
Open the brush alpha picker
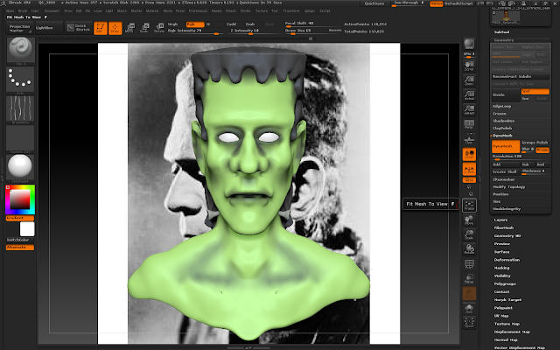[x=20, y=108]
